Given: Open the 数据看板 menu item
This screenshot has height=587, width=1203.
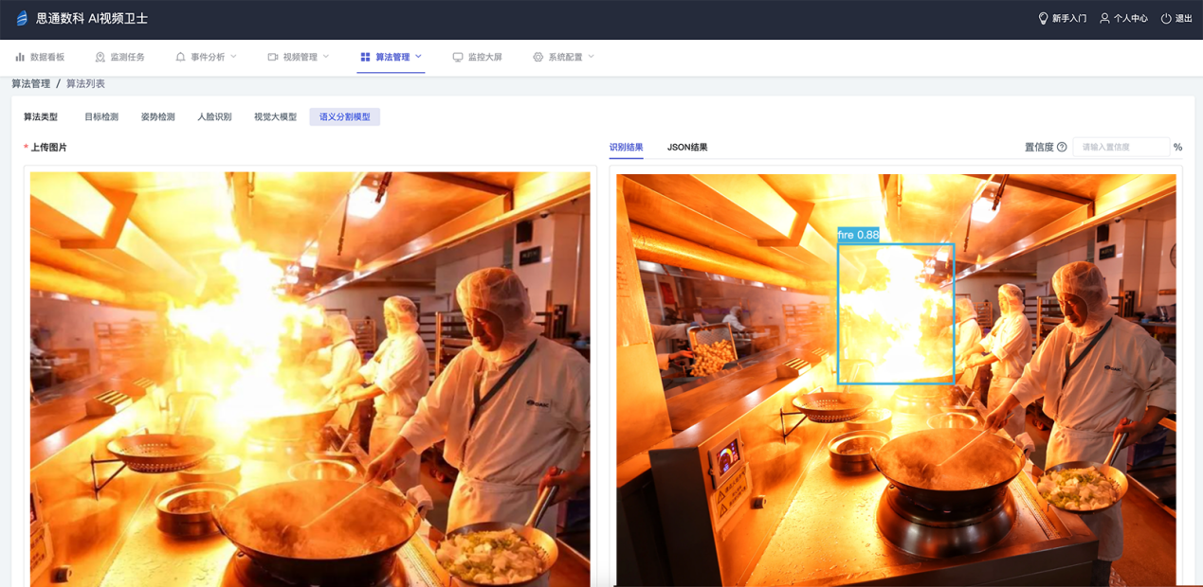Looking at the screenshot, I should coord(40,57).
